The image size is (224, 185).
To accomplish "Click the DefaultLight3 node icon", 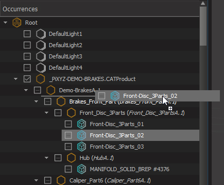I will tap(41, 56).
